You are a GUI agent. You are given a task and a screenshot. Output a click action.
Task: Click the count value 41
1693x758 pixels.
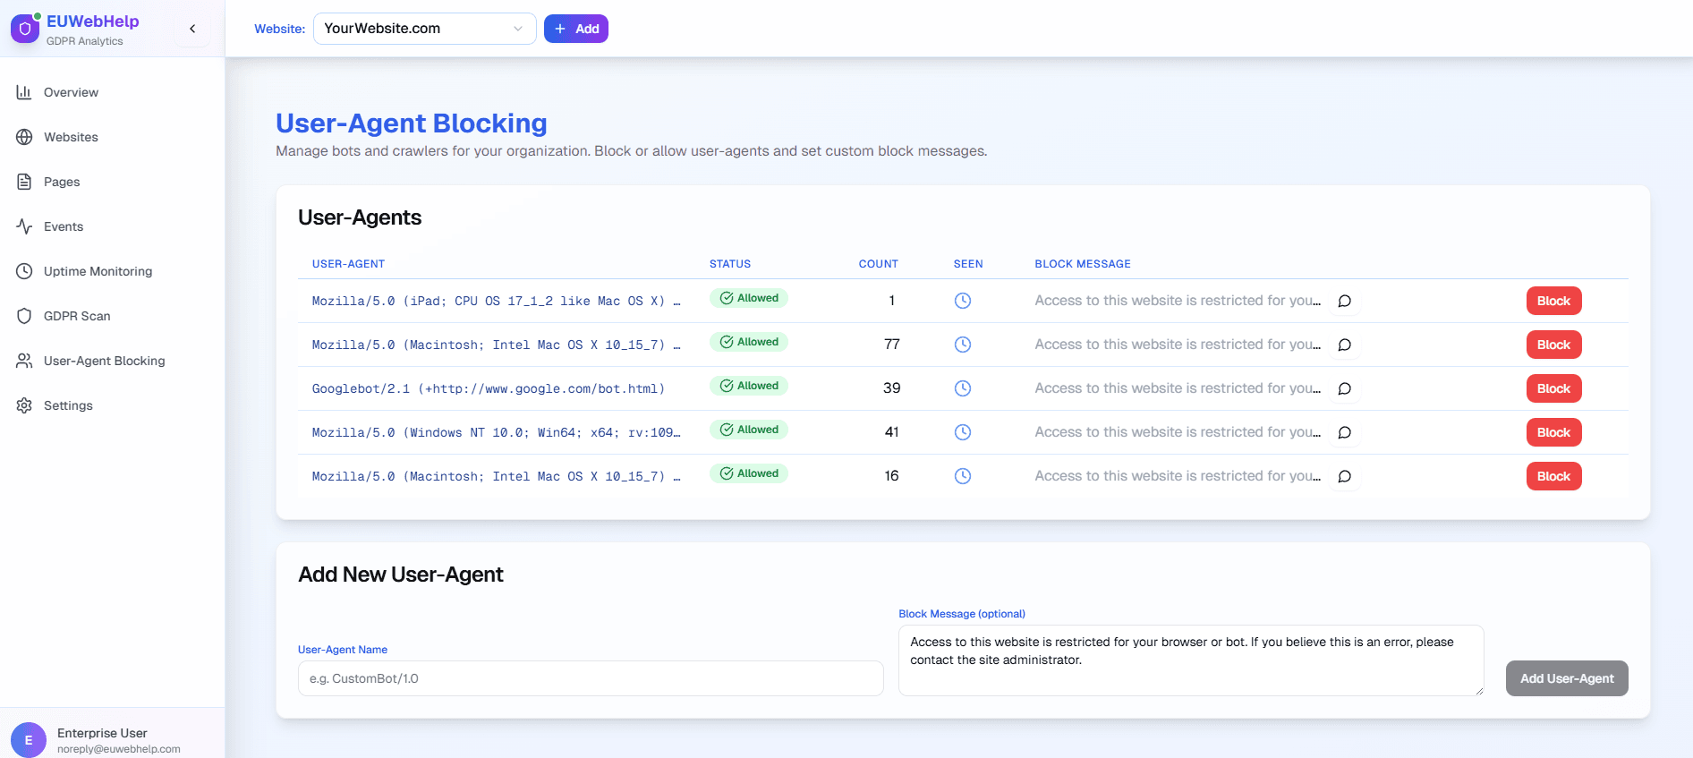pyautogui.click(x=891, y=432)
